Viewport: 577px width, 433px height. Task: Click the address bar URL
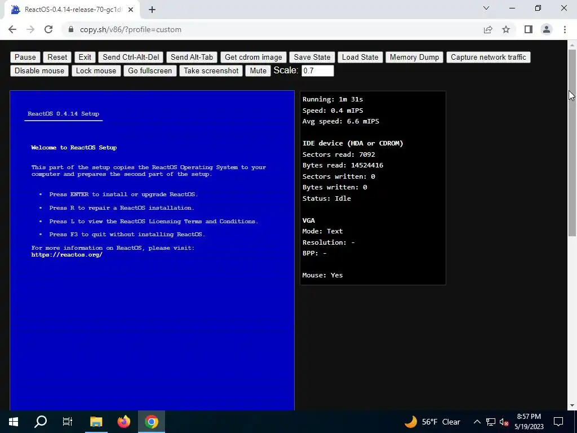pyautogui.click(x=131, y=29)
